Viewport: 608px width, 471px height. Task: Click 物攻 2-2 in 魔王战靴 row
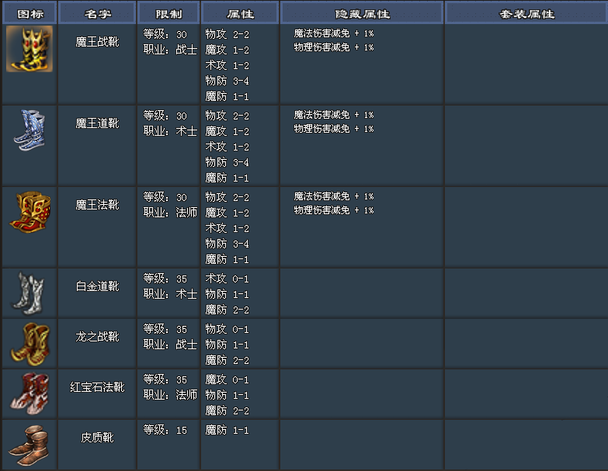coord(228,34)
